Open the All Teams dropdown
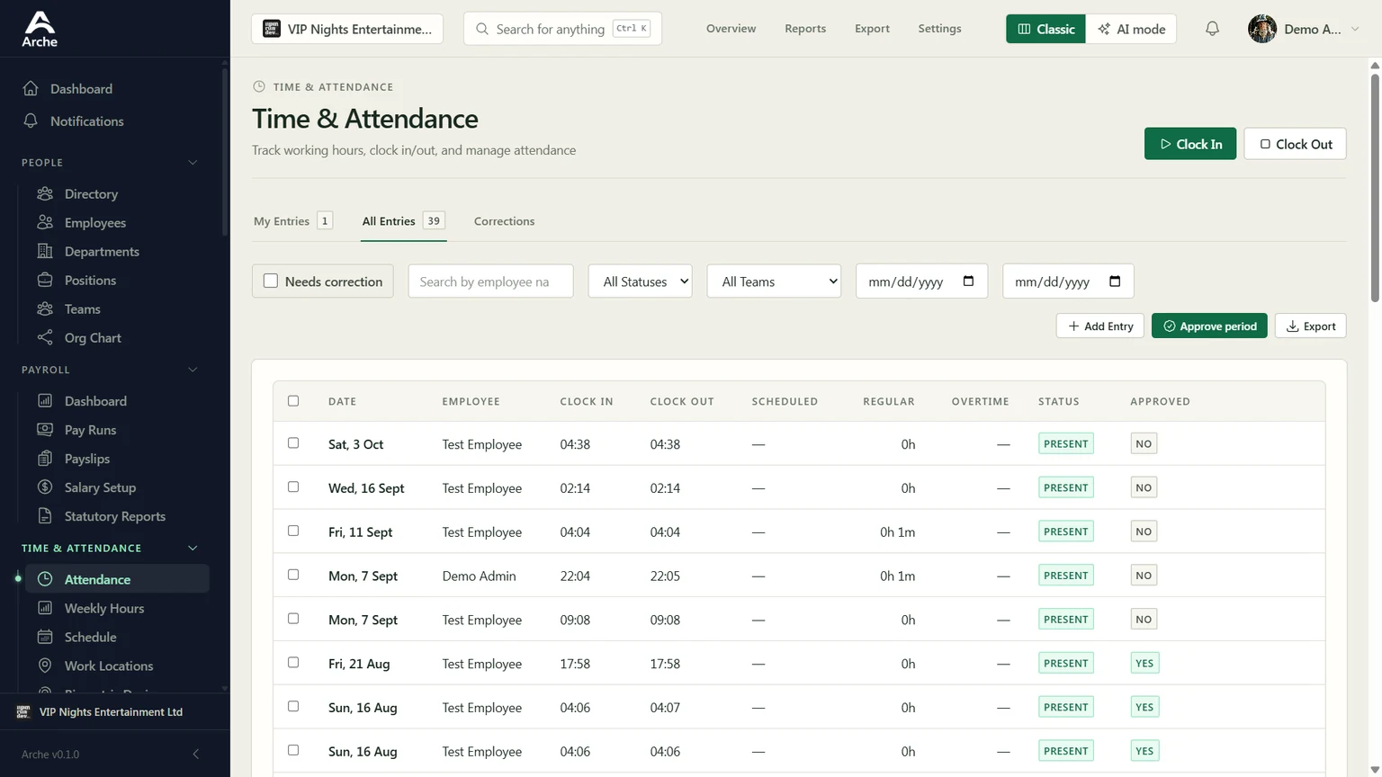Viewport: 1382px width, 777px height. 774,281
